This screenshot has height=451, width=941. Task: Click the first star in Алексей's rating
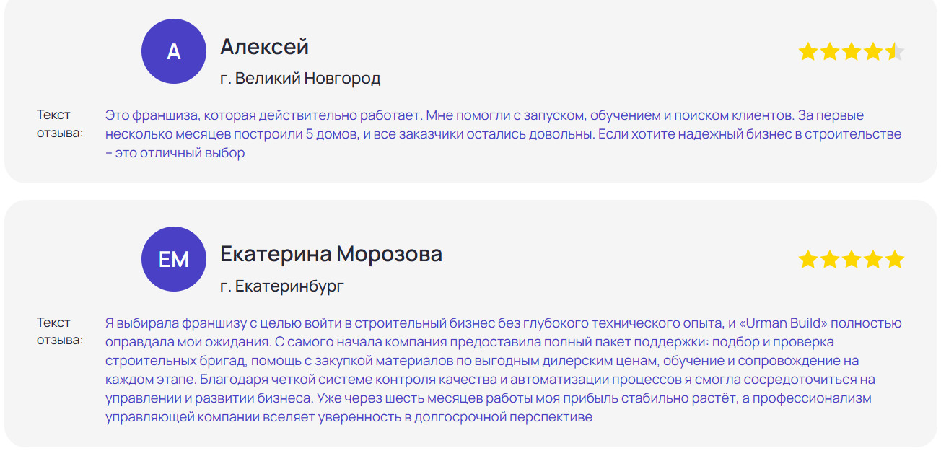click(808, 52)
